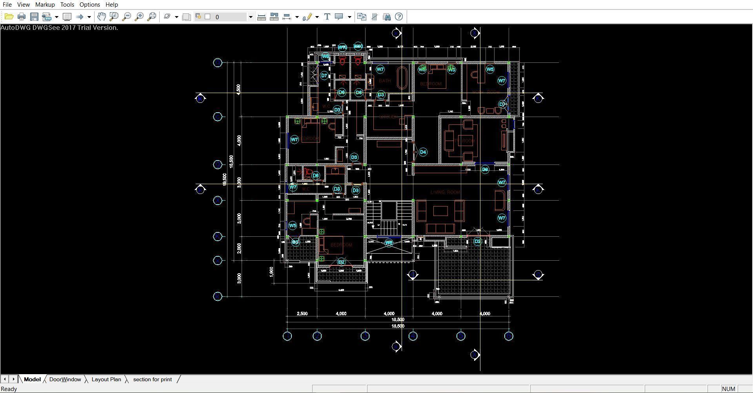The width and height of the screenshot is (753, 393).
Task: Click the blue forward arrow icon
Action: coord(80,16)
